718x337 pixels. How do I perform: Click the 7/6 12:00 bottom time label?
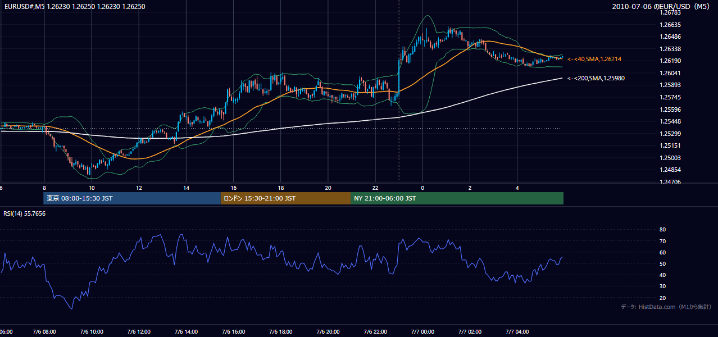(138, 332)
